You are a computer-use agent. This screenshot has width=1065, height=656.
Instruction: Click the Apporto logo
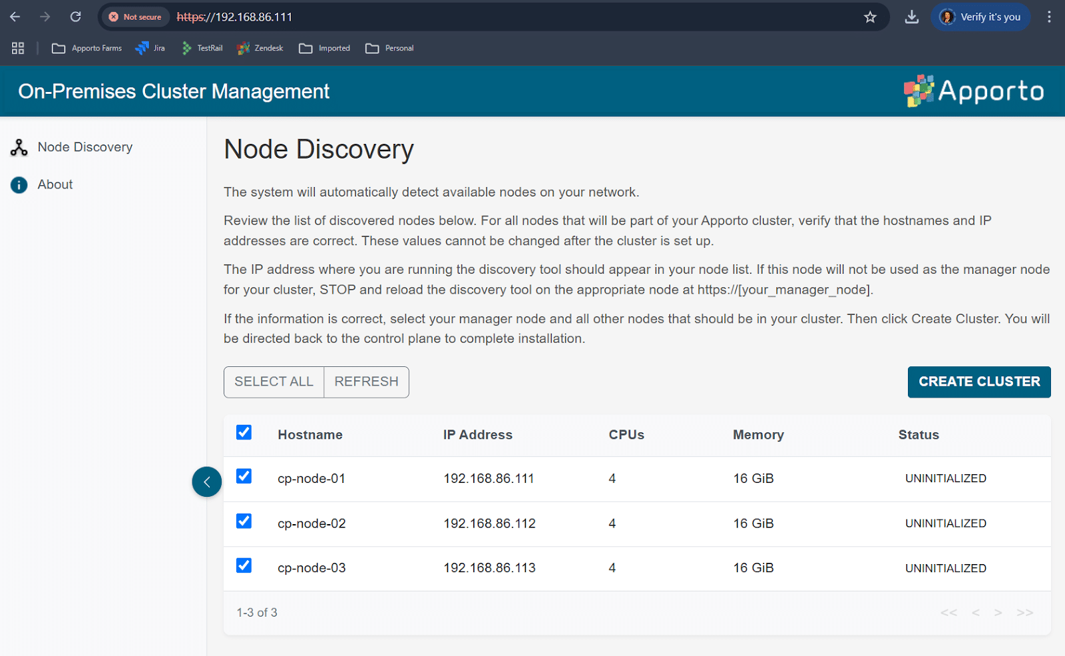tap(974, 91)
